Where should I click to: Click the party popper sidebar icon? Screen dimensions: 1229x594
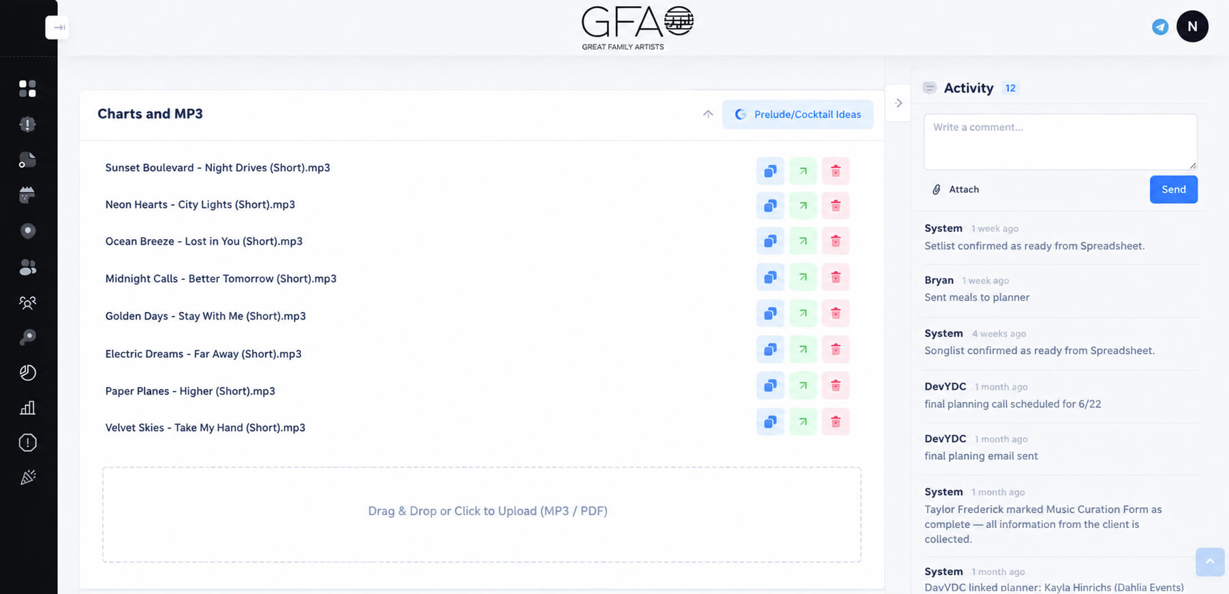pyautogui.click(x=27, y=478)
